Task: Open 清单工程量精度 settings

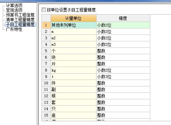Action: (20, 20)
